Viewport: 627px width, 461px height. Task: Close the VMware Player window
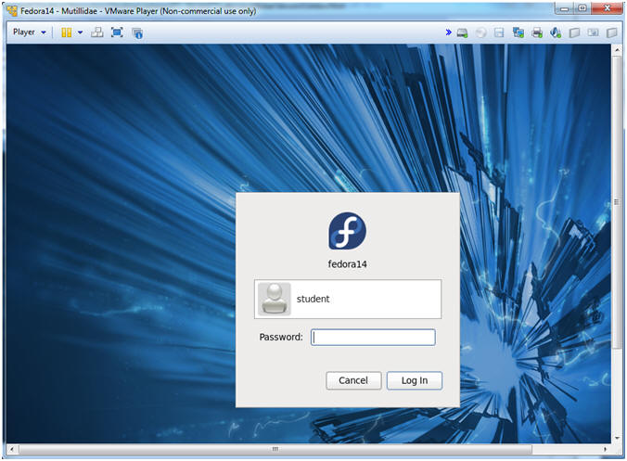pyautogui.click(x=607, y=8)
